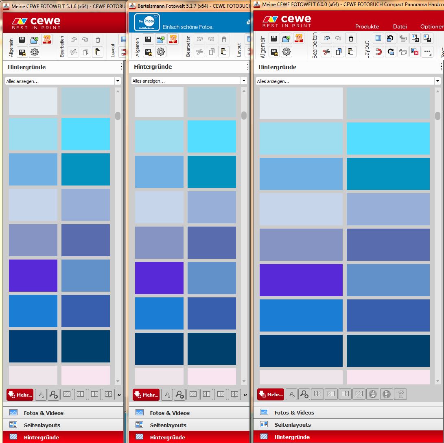This screenshot has height=443, width=444.
Task: Click rotate clockwise icon in 6.0.0 Layout group
Action: 390,52
